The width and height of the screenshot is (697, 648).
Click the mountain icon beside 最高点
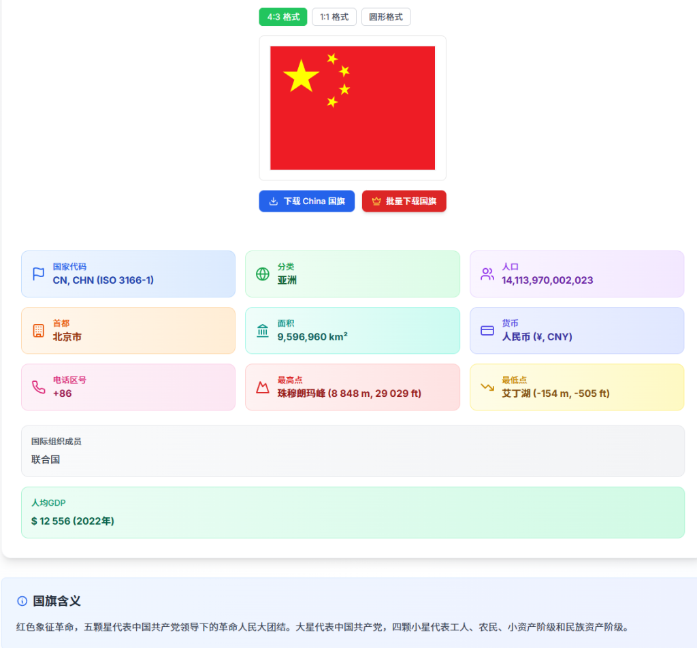(x=263, y=387)
